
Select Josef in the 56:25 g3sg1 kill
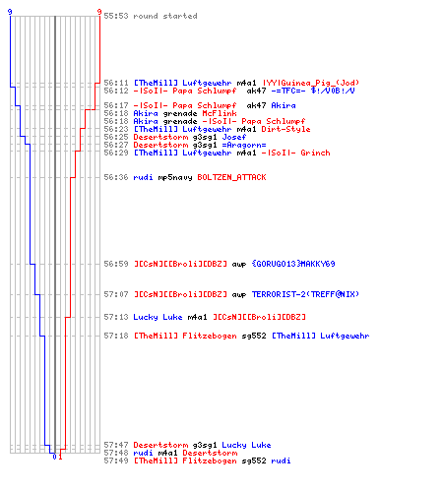click(x=234, y=137)
